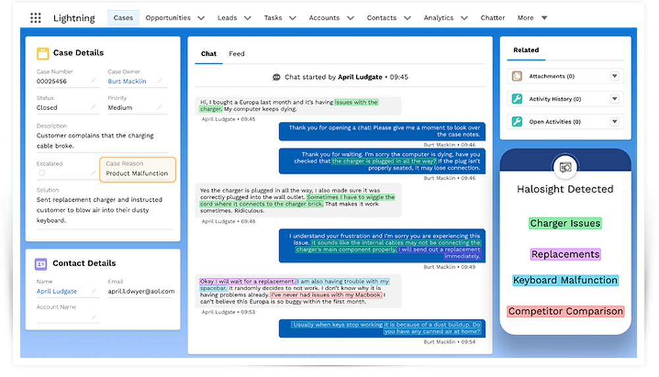Image resolution: width=659 pixels, height=377 pixels.
Task: Click the Status value Closed
Action: (47, 107)
